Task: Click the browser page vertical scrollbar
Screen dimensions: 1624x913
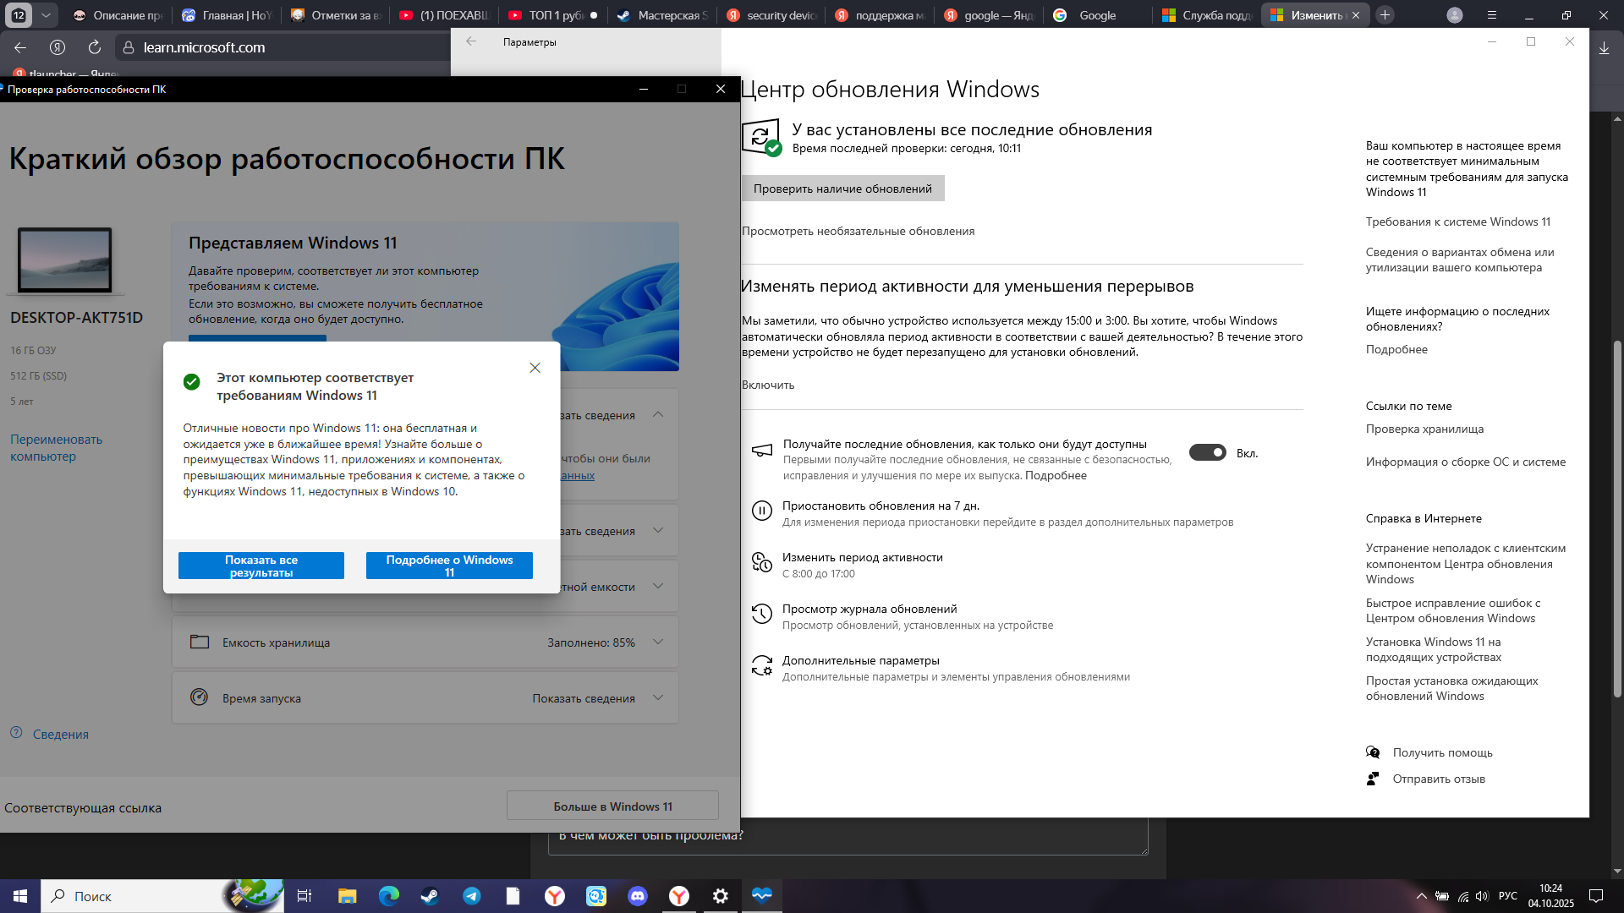Action: 1617,520
